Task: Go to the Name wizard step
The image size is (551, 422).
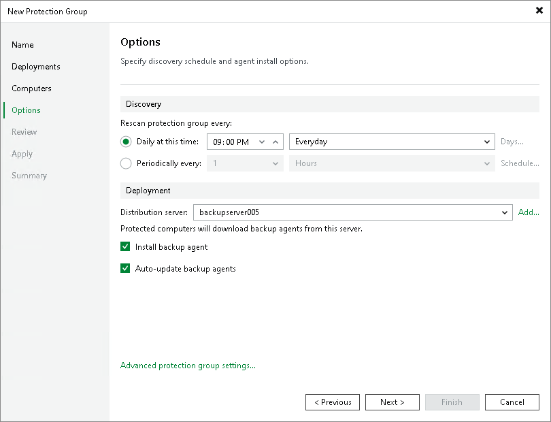Action: coord(22,45)
